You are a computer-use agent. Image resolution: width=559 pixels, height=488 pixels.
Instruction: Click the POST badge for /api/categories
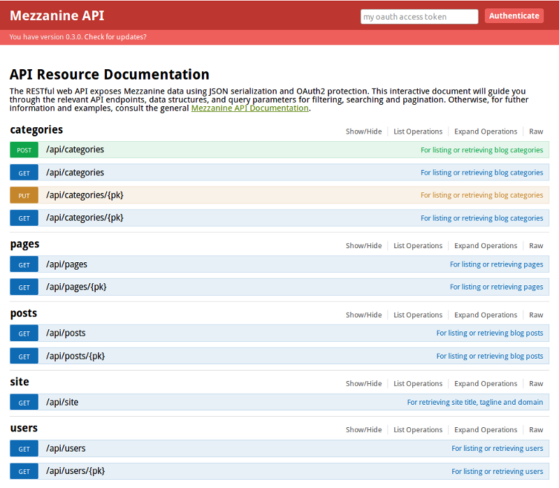pyautogui.click(x=24, y=150)
